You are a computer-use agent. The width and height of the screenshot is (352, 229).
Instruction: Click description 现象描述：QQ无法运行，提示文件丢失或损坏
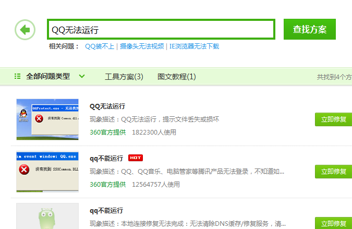tap(154, 119)
